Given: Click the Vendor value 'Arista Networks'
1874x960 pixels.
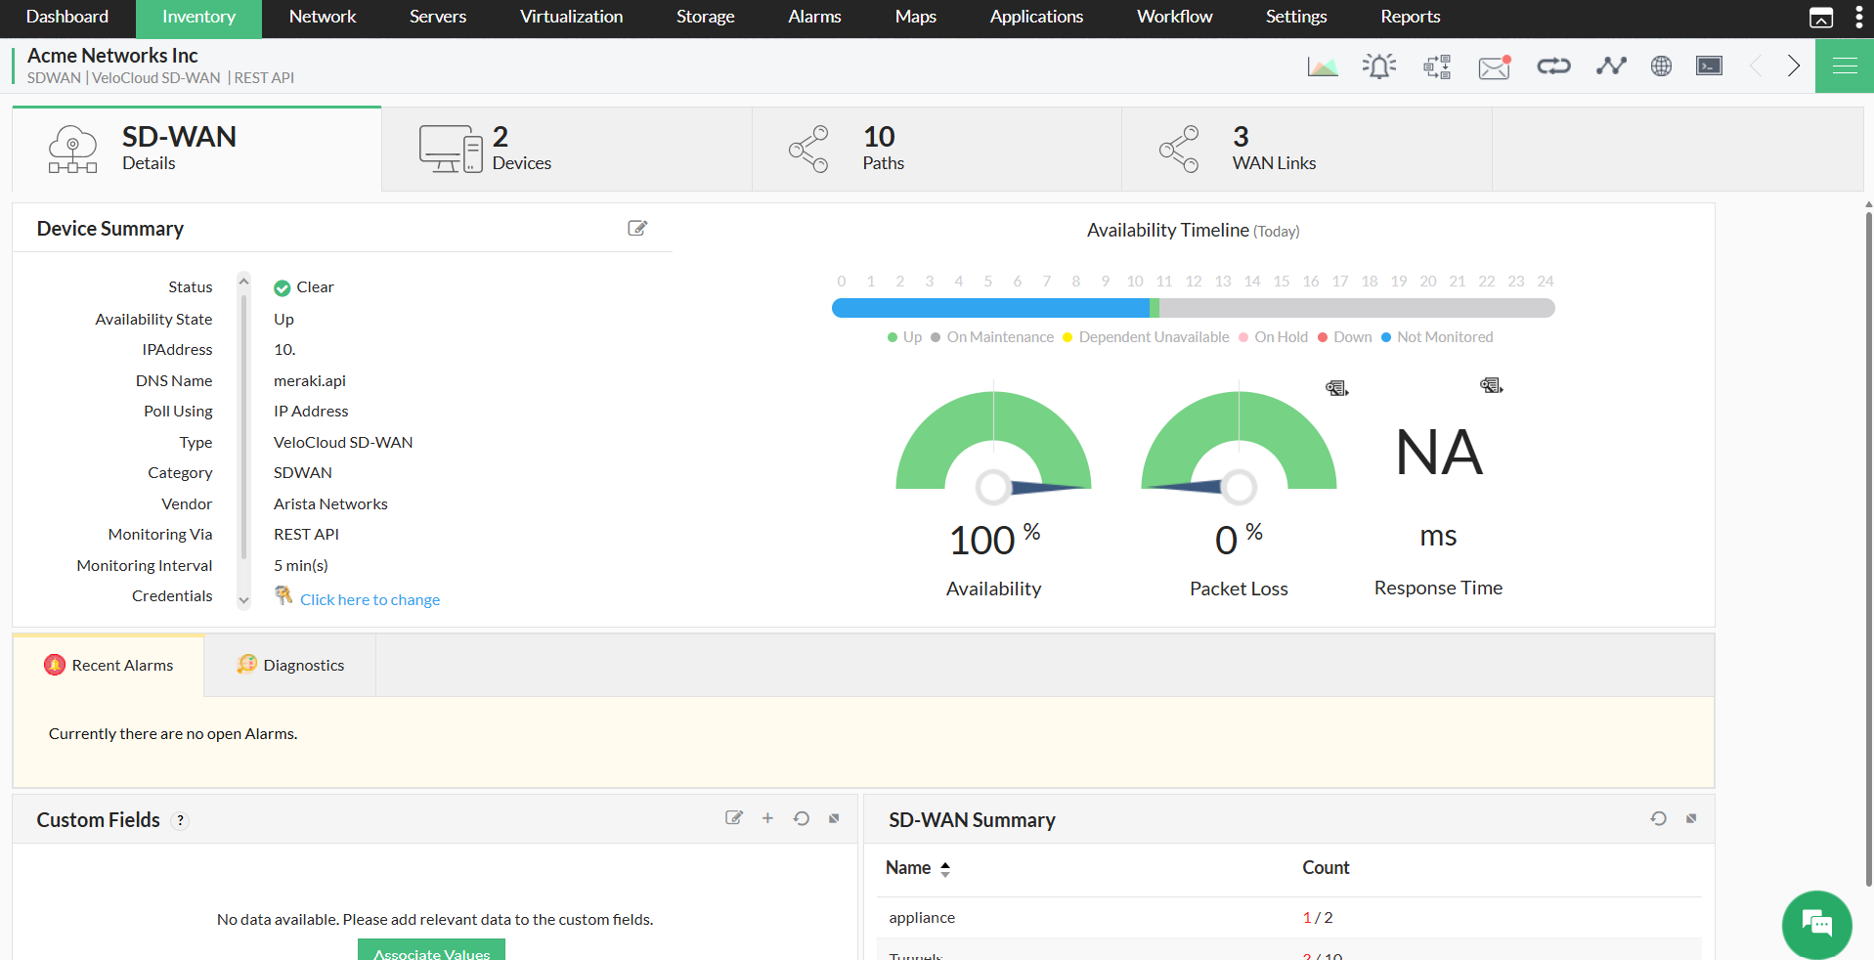Looking at the screenshot, I should [x=330, y=503].
